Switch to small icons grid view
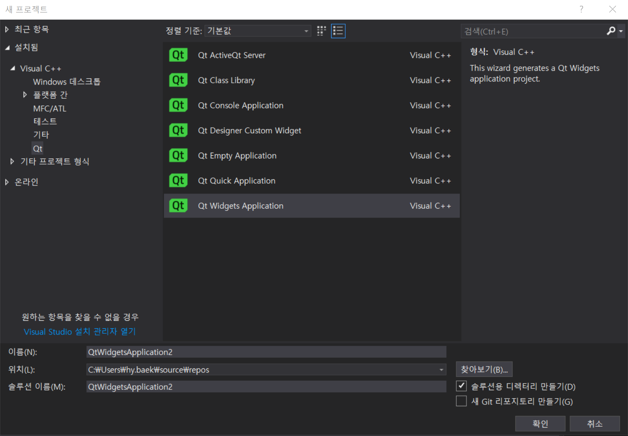 coord(321,31)
